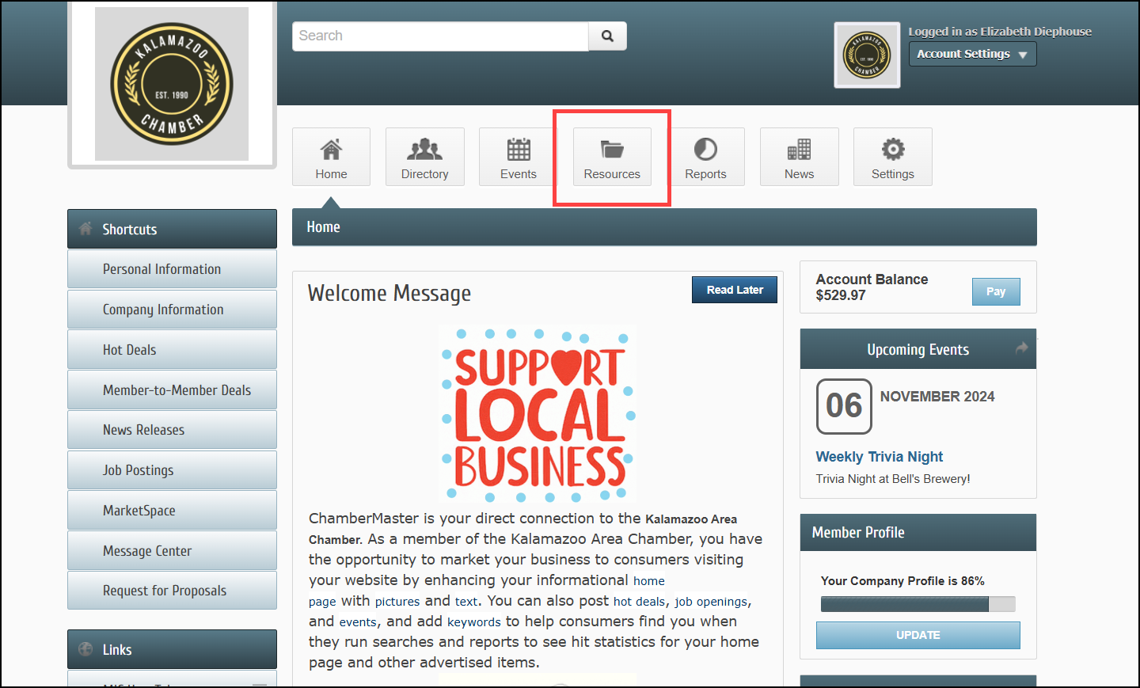The image size is (1140, 688).
Task: Click 'Trivia Night at Bell's Brewery!' text
Action: [x=893, y=479]
